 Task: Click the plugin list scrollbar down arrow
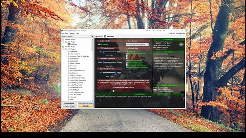[x=92, y=100]
